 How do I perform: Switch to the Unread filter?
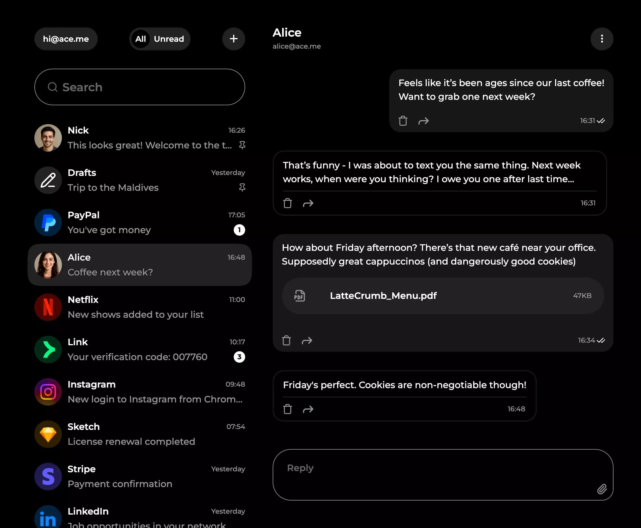coord(169,39)
